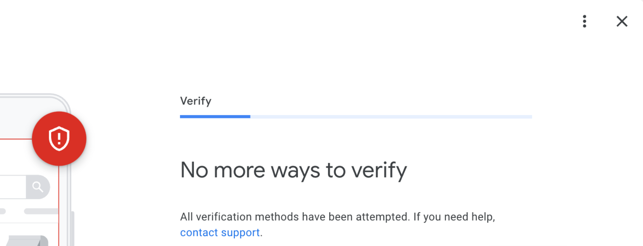
Task: Click the gray vertical bar right of phone
Action: pos(72,228)
